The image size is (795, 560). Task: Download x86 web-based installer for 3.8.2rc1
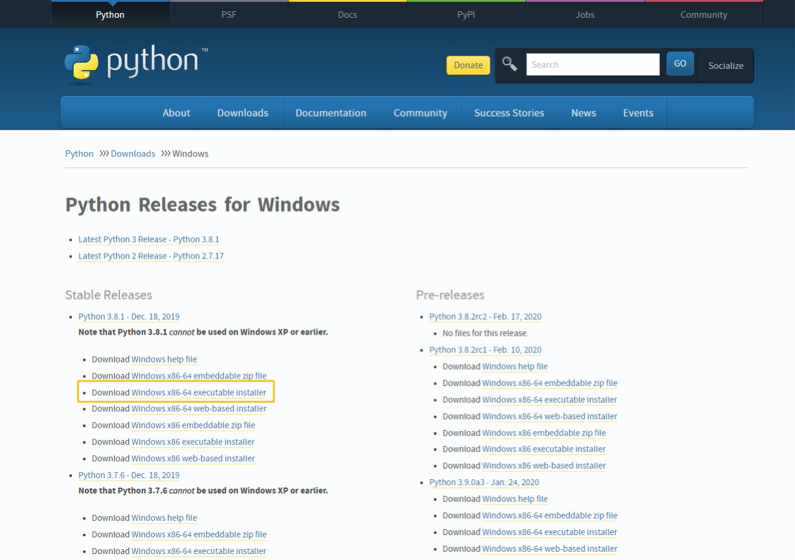coord(544,466)
